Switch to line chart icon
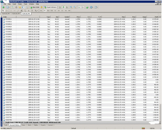Screen dimensions: 162x130 coord(67,7)
